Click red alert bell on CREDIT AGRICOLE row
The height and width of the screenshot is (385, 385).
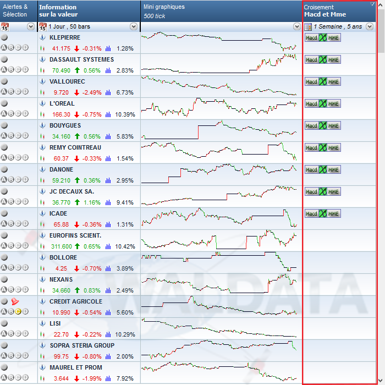[15, 301]
